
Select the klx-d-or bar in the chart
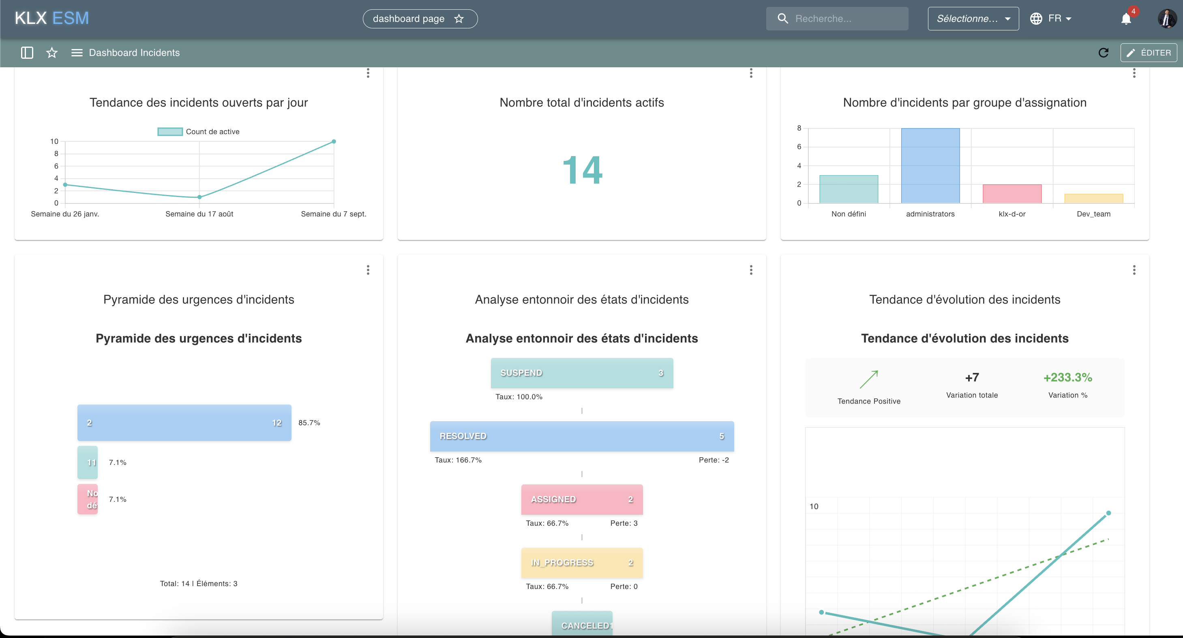[x=1012, y=194]
